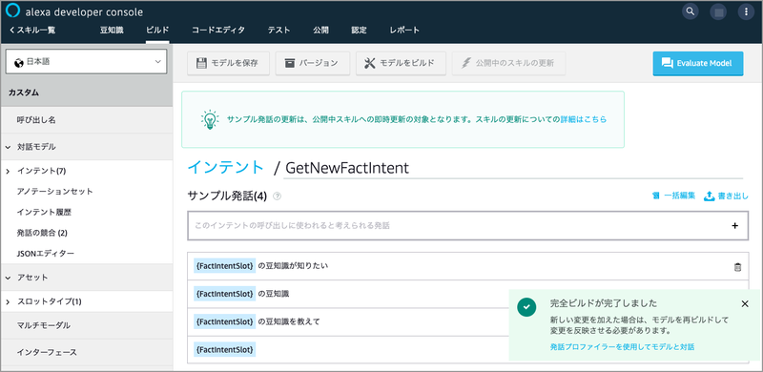Click 書き出し export link
Image resolution: width=763 pixels, height=372 pixels.
726,196
